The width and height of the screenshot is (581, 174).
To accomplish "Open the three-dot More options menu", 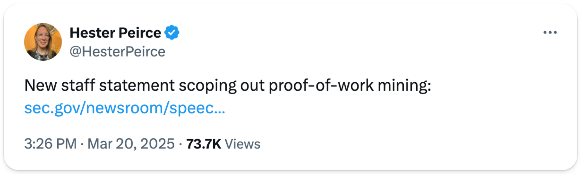I will pos(550,32).
